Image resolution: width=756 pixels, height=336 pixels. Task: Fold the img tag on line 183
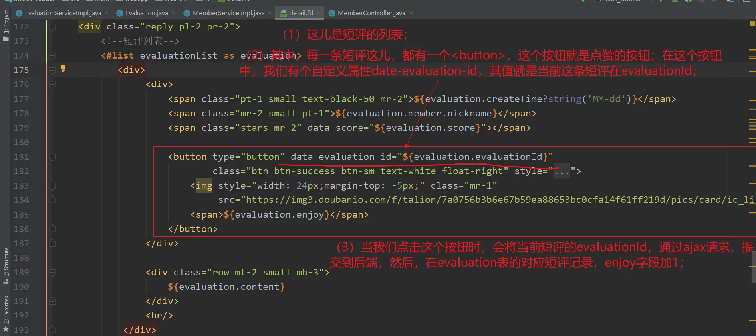tap(52, 186)
